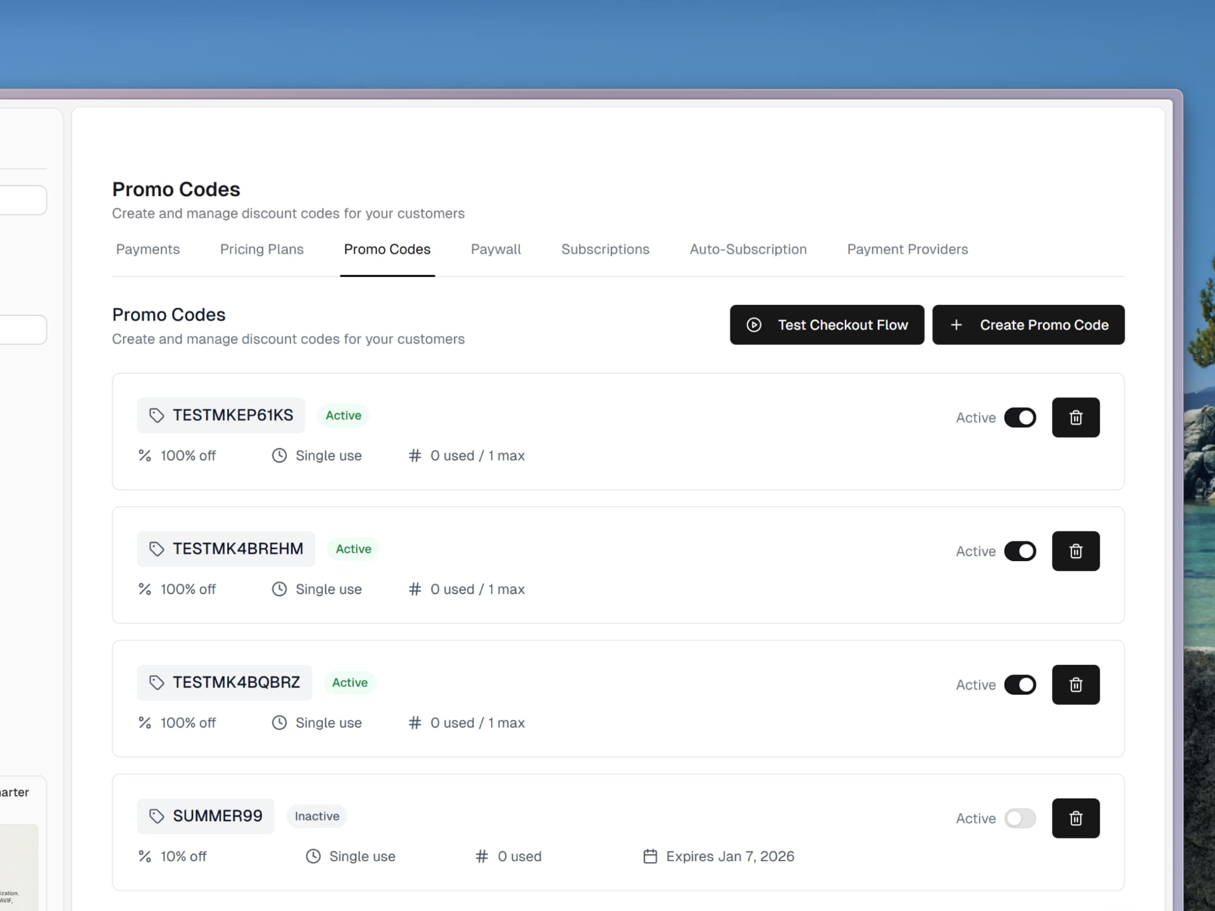Click the play icon inside Test Checkout Flow
Image resolution: width=1215 pixels, height=911 pixels.
754,325
